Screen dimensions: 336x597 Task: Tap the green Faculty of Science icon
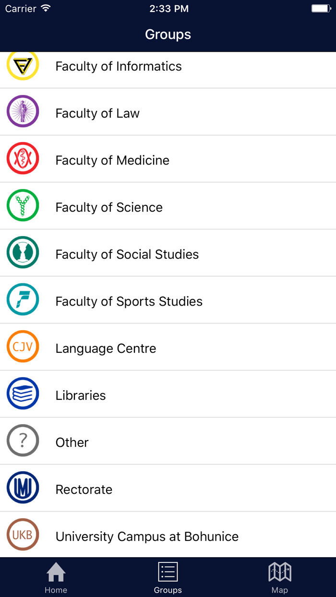point(23,205)
